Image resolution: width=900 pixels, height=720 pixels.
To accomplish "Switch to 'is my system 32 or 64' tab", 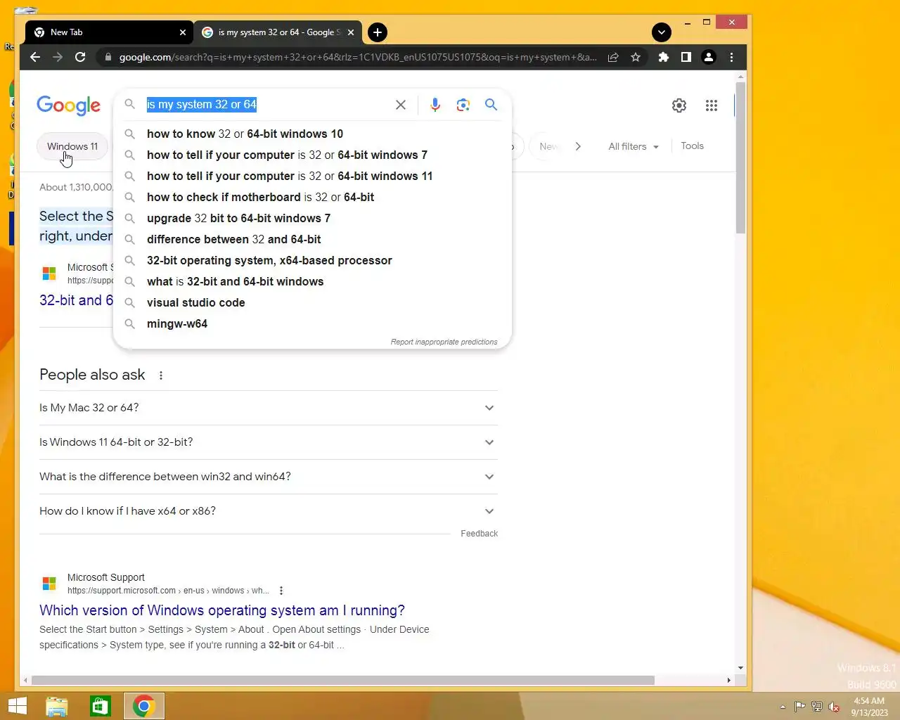I will [278, 32].
